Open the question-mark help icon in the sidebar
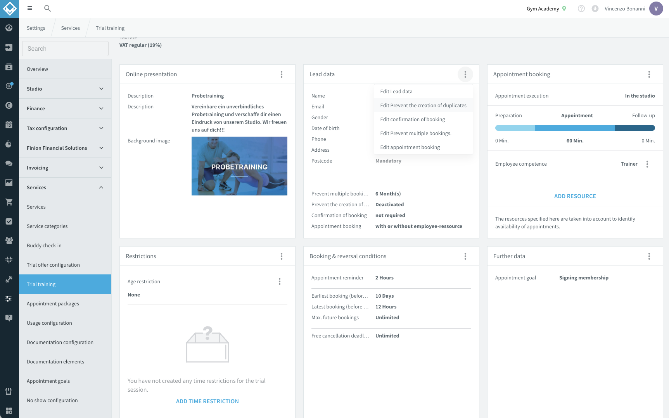This screenshot has width=669, height=418. click(9, 318)
